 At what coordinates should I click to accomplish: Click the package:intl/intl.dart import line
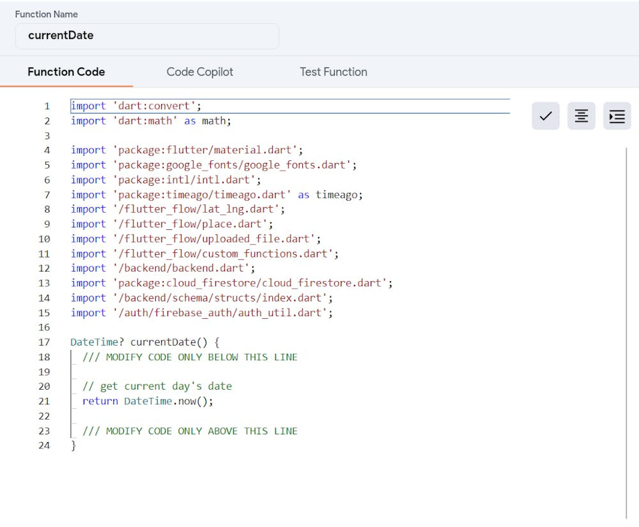pos(166,180)
